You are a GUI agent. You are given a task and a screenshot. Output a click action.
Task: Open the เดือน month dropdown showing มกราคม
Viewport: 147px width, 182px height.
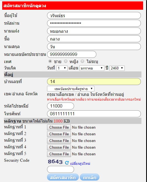[x=92, y=68]
